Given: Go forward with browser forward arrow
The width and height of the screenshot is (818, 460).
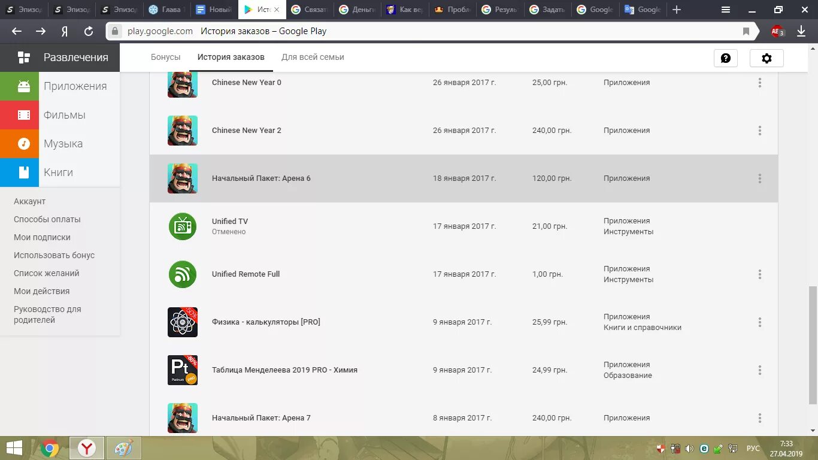Looking at the screenshot, I should coord(41,31).
